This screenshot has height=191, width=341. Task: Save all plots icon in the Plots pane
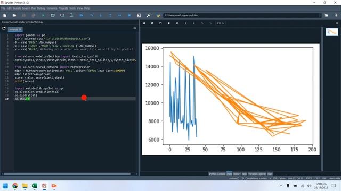152,23
